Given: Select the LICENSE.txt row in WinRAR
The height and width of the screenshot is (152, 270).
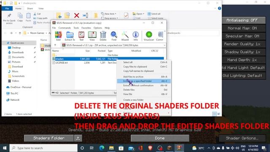Looking at the screenshot, I should point(108,63).
